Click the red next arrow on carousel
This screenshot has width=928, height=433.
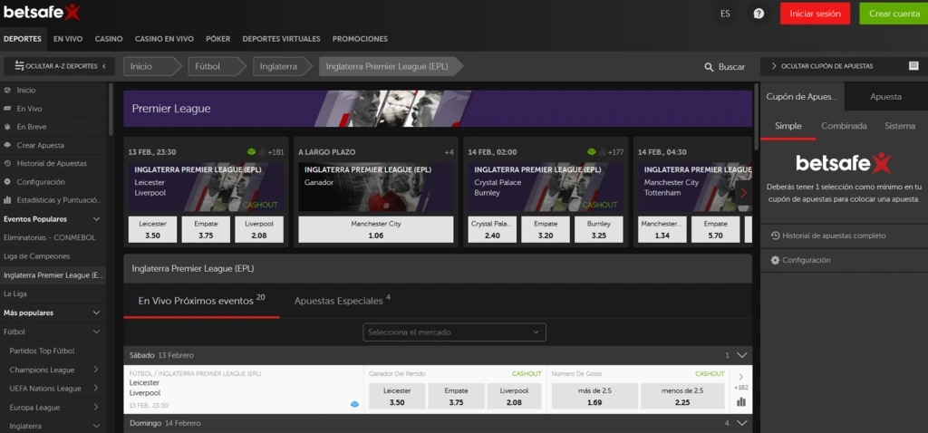pos(744,192)
